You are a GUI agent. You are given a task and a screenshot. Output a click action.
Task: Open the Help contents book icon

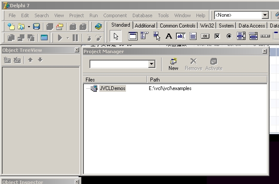click(98, 27)
